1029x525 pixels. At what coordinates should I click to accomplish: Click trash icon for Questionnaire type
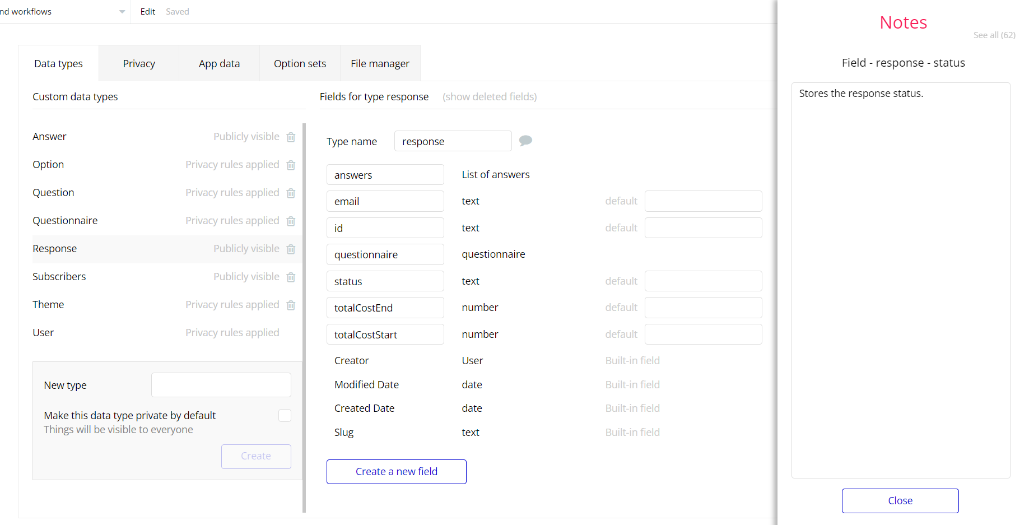coord(291,221)
